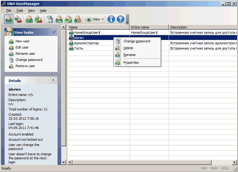Click the horizontal scroll right arrow
The width and height of the screenshot is (238, 172).
click(235, 162)
